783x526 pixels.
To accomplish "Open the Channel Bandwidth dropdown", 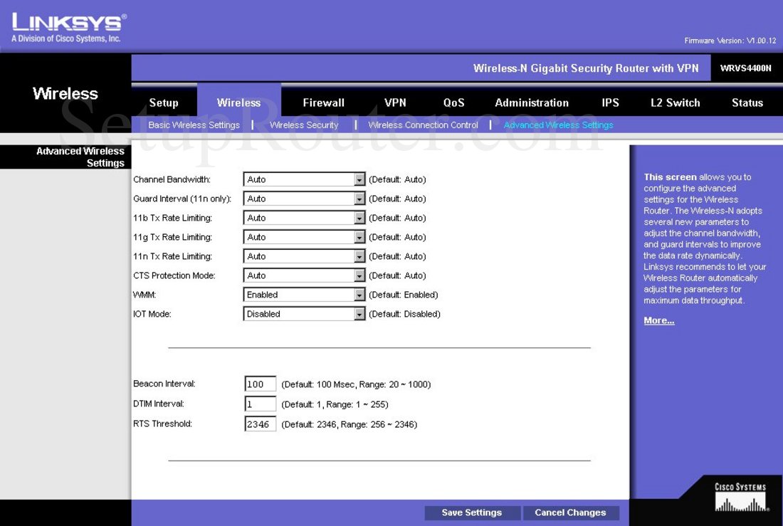I will pyautogui.click(x=359, y=179).
